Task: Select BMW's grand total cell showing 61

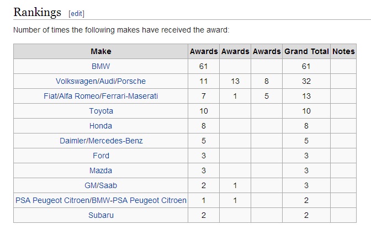Action: click(306, 66)
